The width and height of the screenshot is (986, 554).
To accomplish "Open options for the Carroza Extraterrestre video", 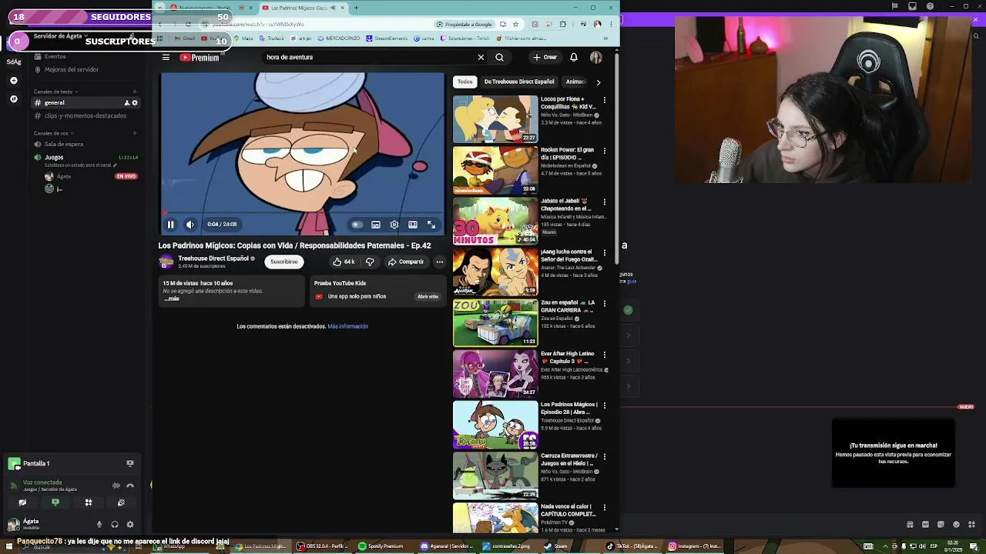I will [605, 457].
